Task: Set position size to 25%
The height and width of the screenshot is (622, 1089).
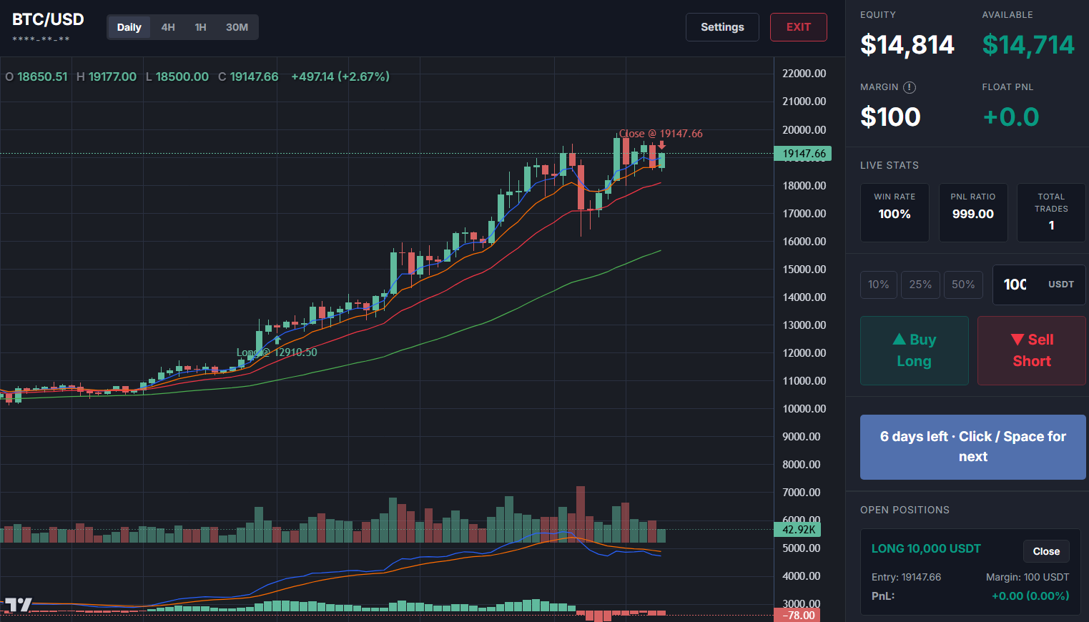Action: [x=920, y=285]
